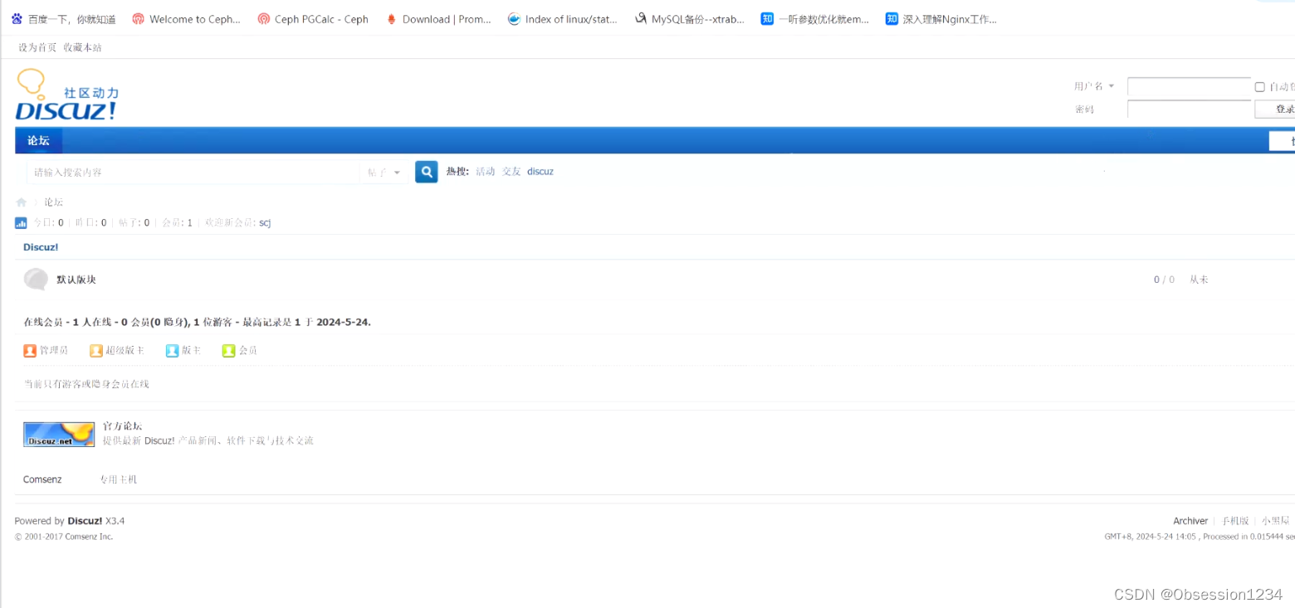Click the 收藏本站 link
This screenshot has height=608, width=1295.
pyautogui.click(x=82, y=47)
